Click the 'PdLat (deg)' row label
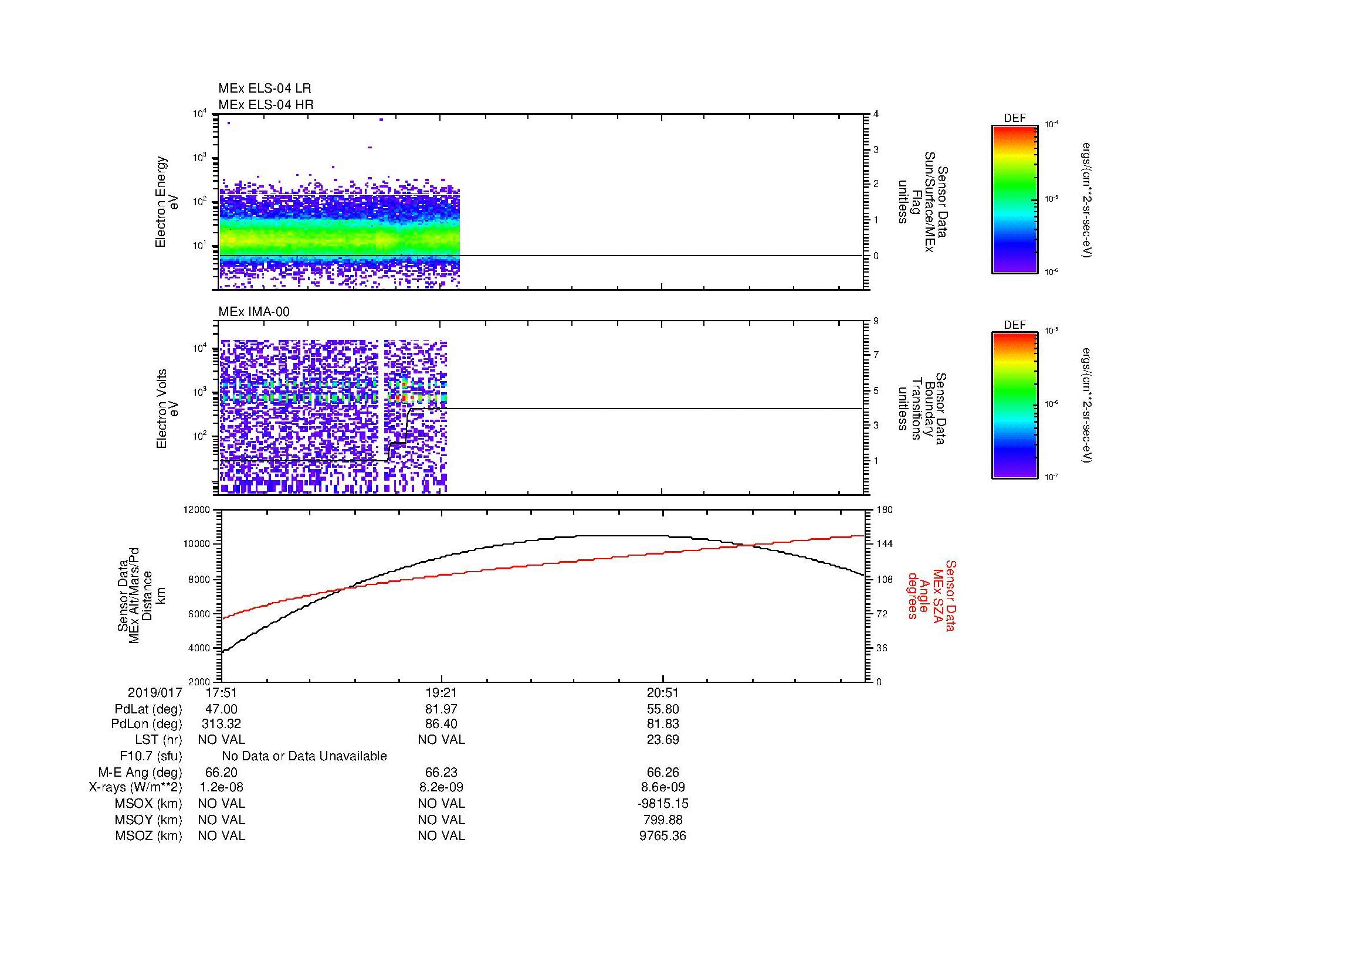Image resolution: width=1372 pixels, height=969 pixels. click(148, 709)
